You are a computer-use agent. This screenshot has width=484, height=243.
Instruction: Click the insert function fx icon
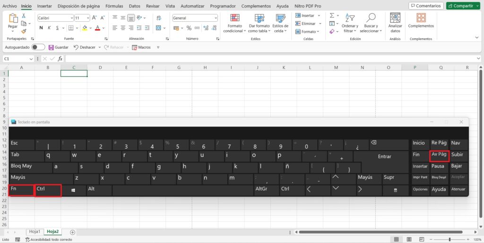pos(60,59)
